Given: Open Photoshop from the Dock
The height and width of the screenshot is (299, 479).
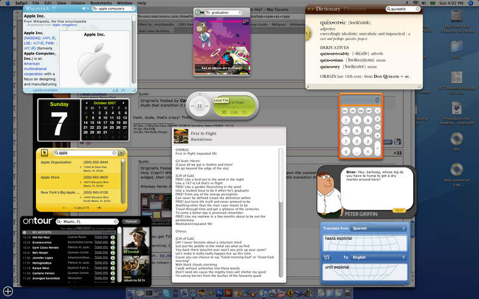Looking at the screenshot, I should [x=219, y=293].
